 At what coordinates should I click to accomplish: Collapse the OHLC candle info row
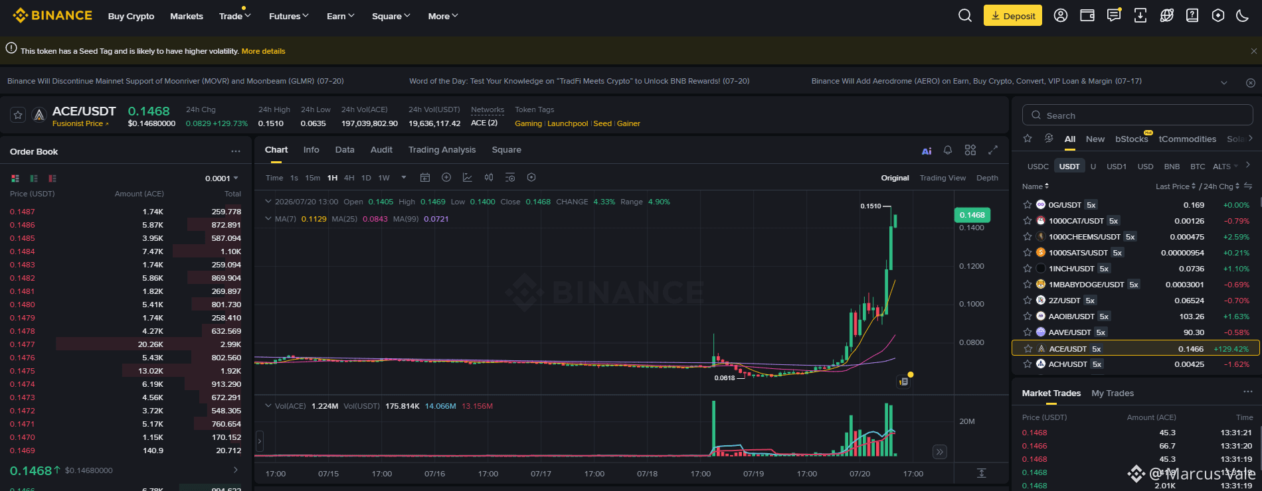click(x=268, y=202)
